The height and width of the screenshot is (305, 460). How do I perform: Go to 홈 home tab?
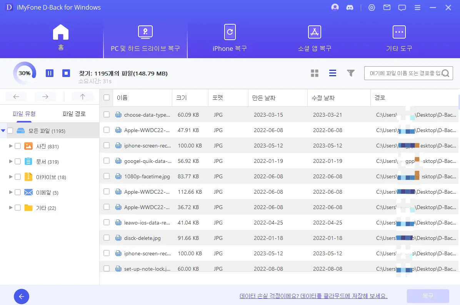[61, 38]
